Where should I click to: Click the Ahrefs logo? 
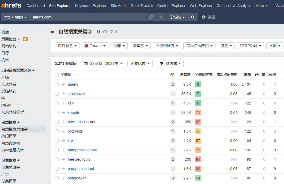coord(11,5)
